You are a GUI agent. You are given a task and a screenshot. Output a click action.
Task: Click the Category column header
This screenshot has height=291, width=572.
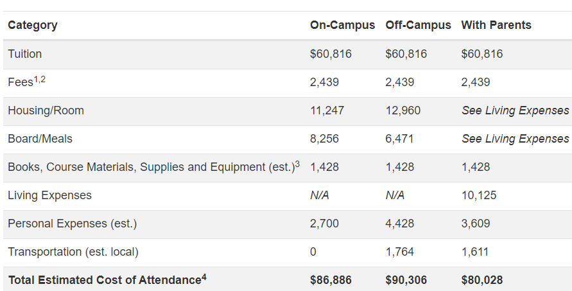(33, 25)
